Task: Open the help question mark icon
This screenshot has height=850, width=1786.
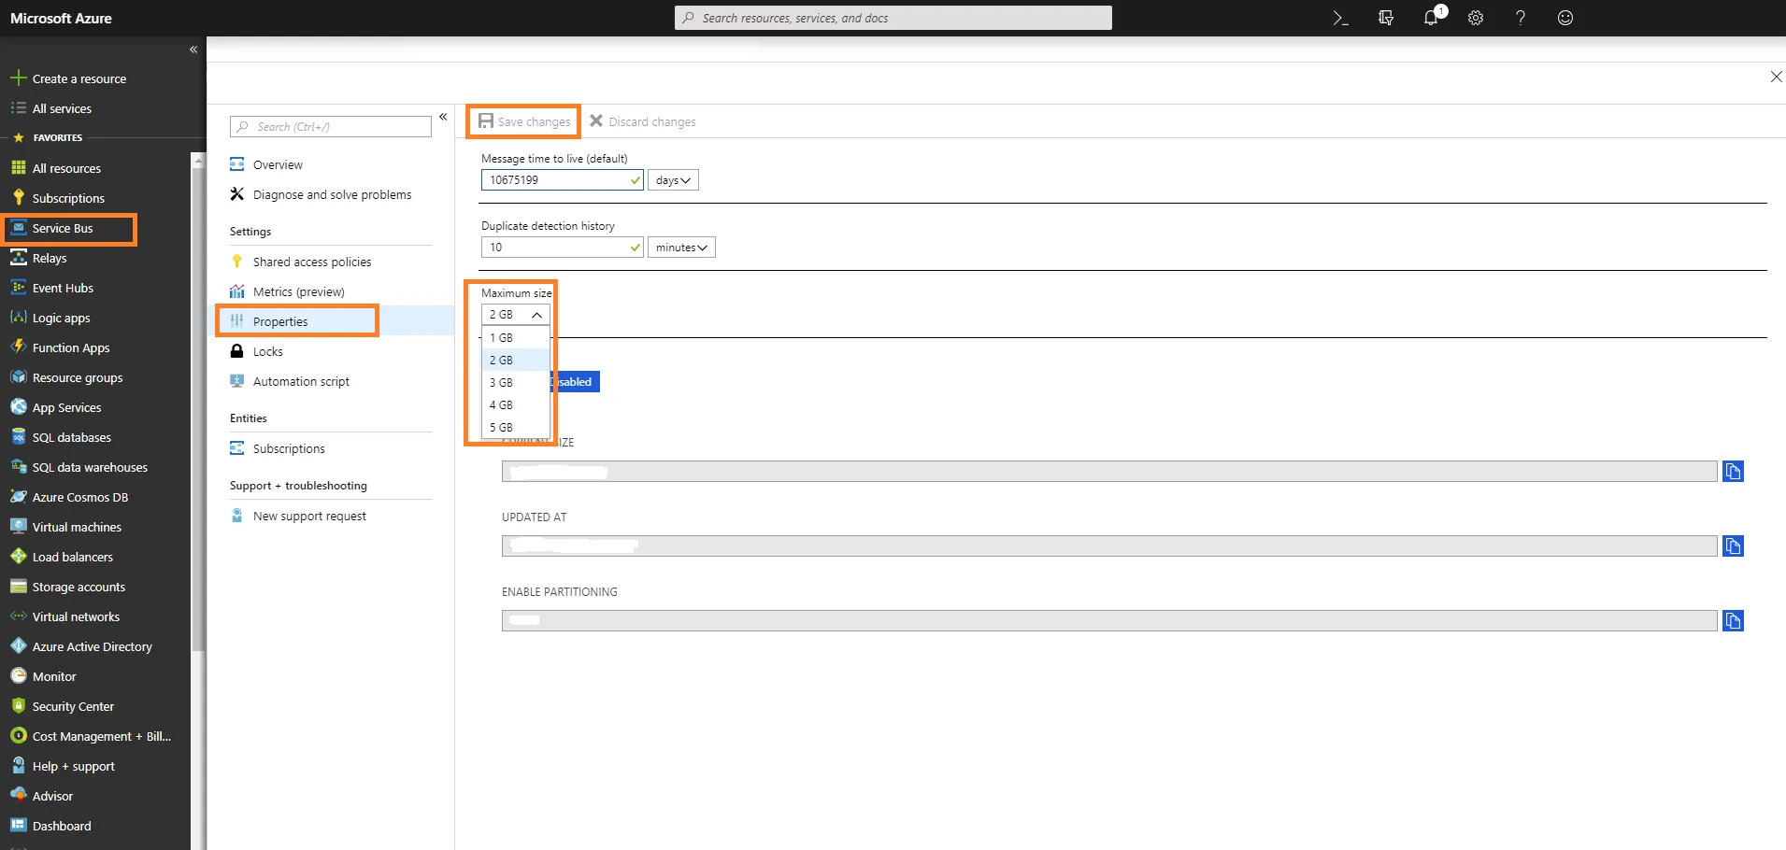Action: tap(1521, 18)
